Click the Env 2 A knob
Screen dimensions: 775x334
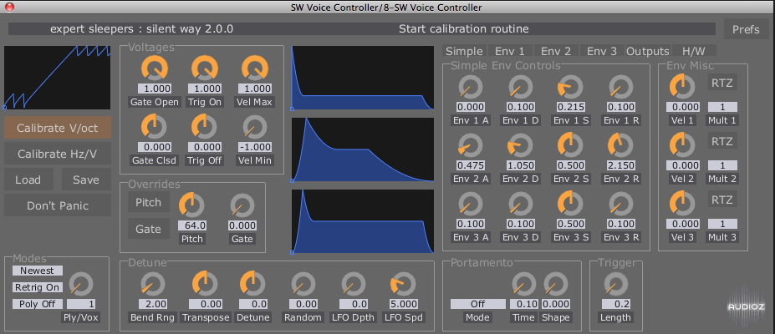[x=471, y=145]
